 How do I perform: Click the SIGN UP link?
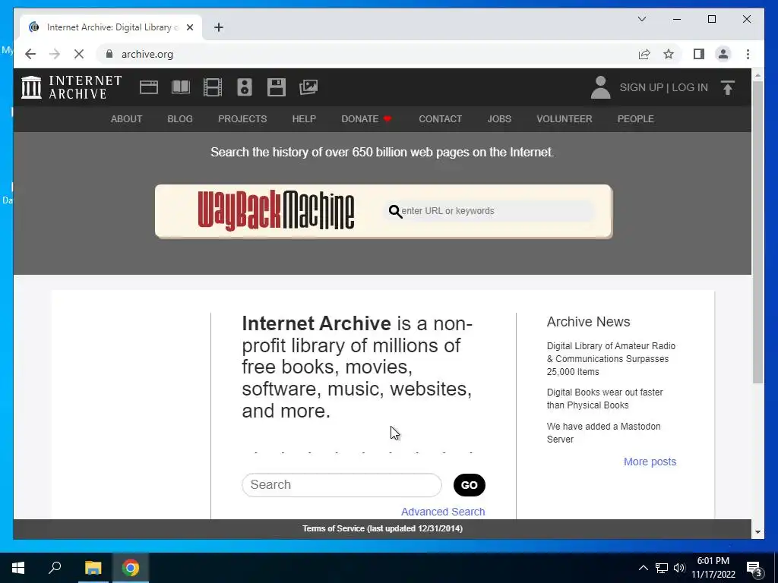click(641, 87)
